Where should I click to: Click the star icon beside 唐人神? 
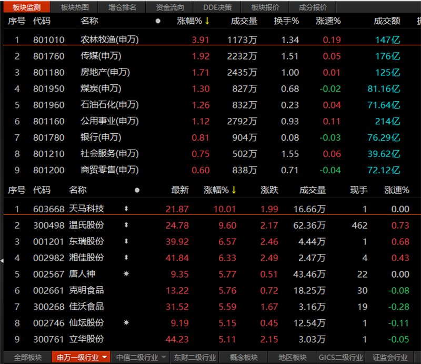(126, 274)
